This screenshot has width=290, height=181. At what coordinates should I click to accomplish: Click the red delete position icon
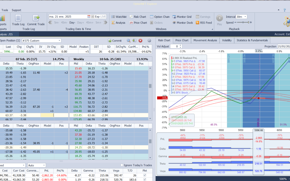point(140,41)
